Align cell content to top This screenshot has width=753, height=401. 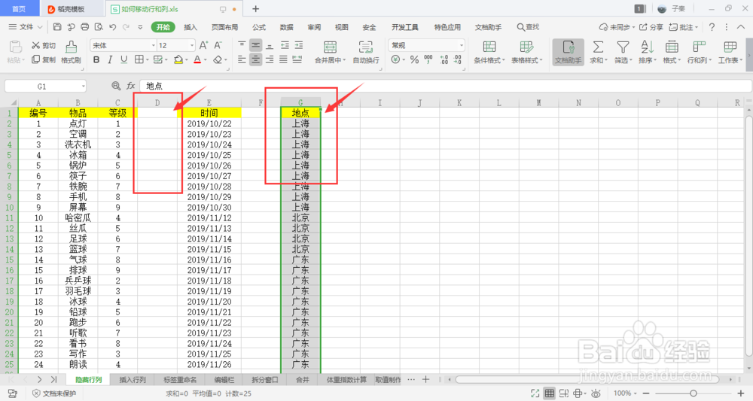(242, 45)
